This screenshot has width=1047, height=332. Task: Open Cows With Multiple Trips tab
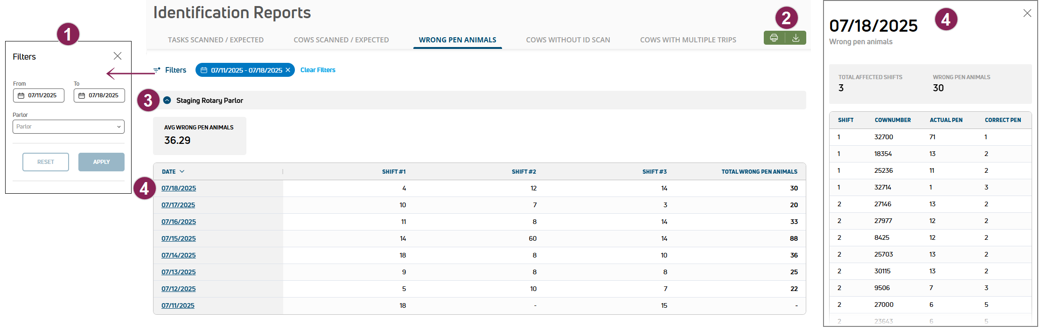click(x=688, y=40)
